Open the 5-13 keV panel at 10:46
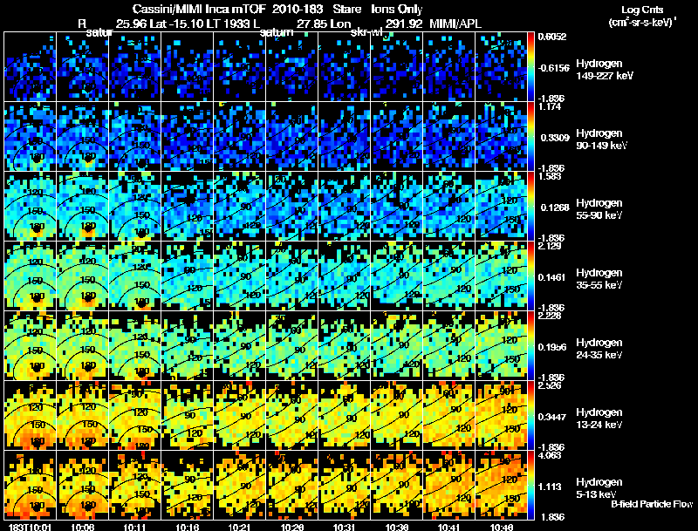 [x=501, y=486]
